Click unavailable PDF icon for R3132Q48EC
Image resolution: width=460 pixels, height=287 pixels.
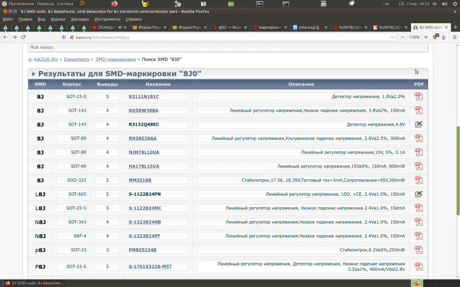tap(419, 125)
